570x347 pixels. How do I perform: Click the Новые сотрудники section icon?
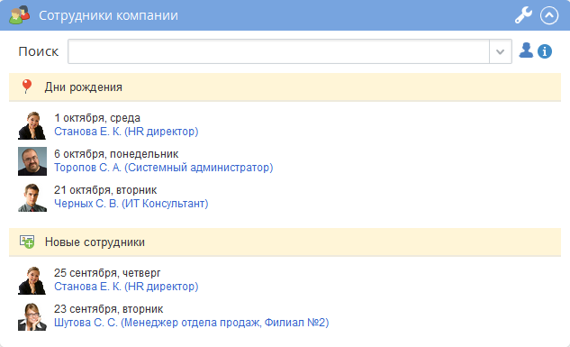point(27,242)
